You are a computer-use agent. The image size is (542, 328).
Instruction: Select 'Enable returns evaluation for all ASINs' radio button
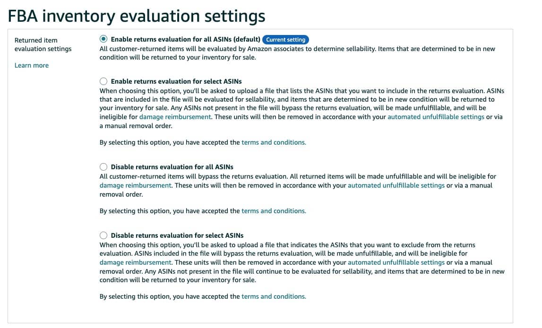pos(103,39)
